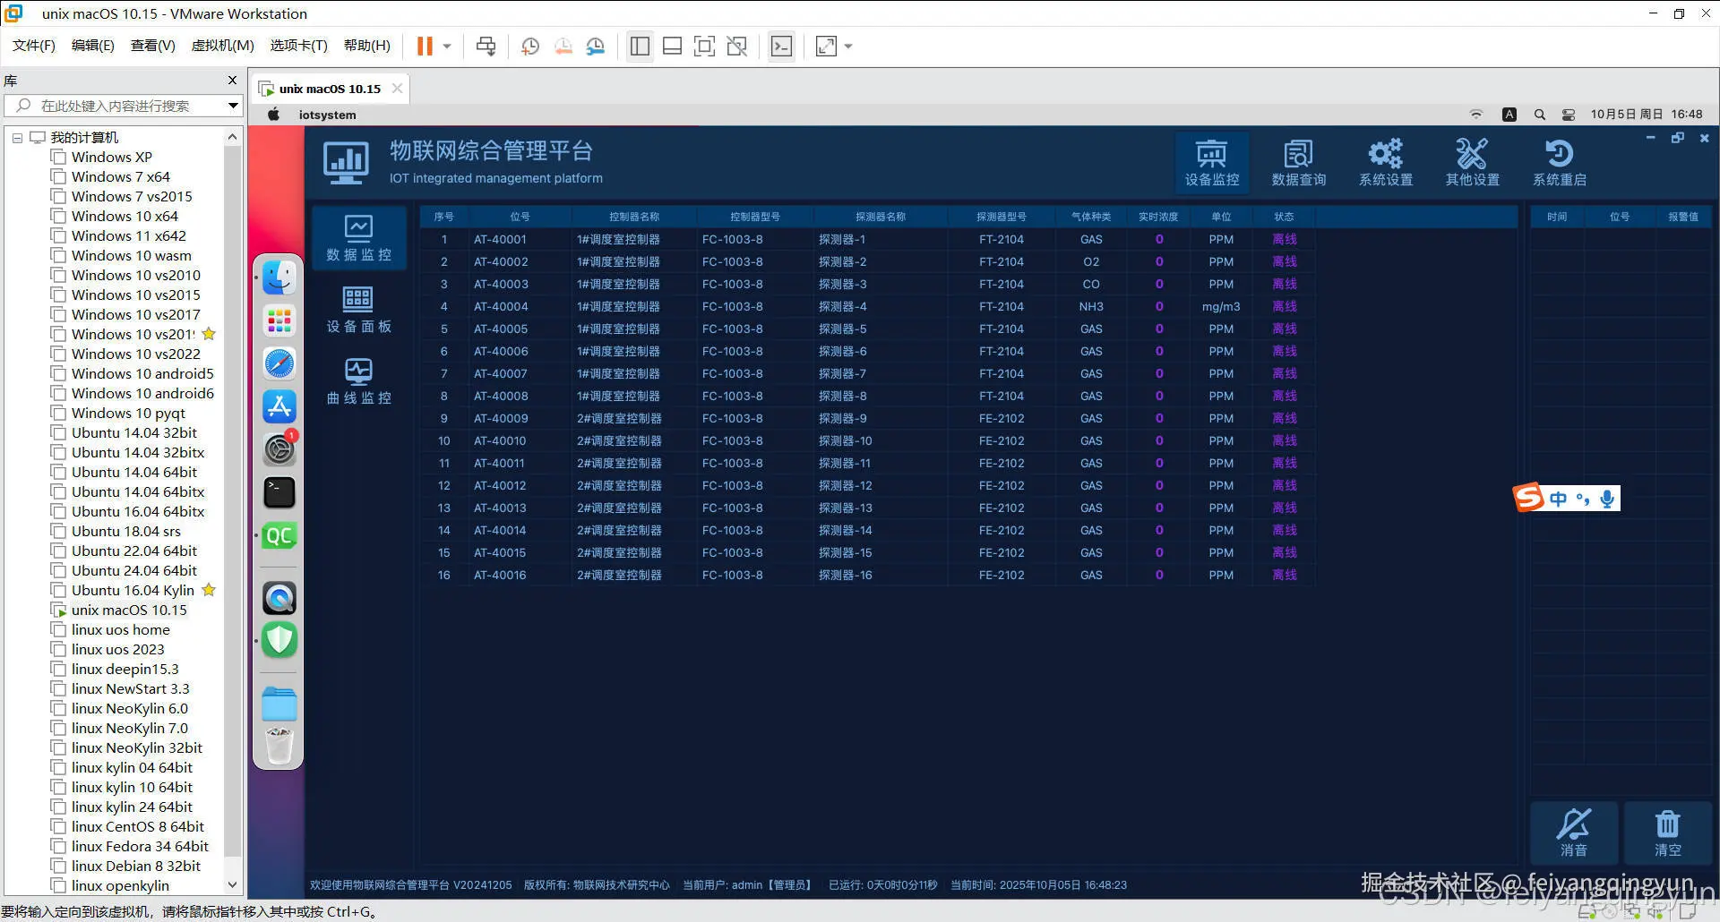Mute the alarm with the 消音 button
The height and width of the screenshot is (922, 1720).
[1573, 832]
